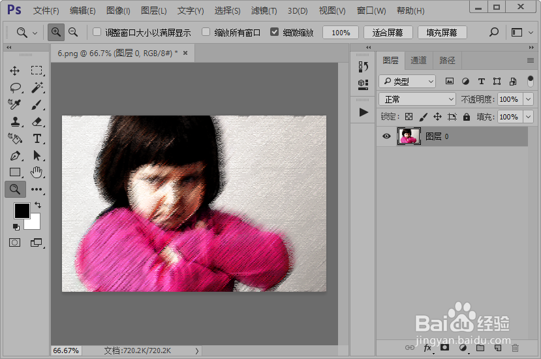
Task: Select the Lasso tool
Action: click(x=15, y=87)
